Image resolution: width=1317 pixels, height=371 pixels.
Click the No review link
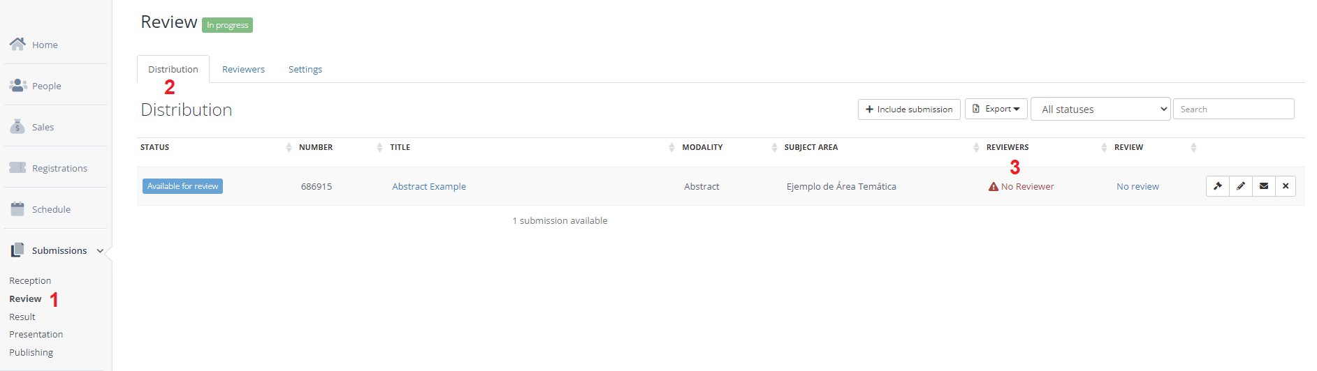point(1137,186)
